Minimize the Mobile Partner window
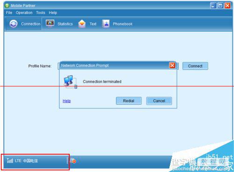Viewport: 234px width, 172px height. 213,6
